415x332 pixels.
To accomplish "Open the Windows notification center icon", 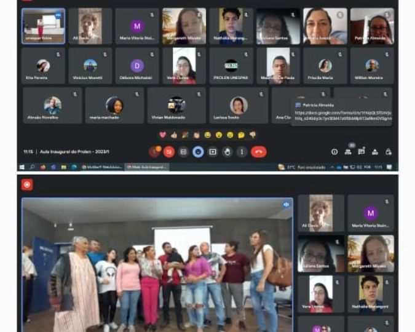I will [389, 167].
